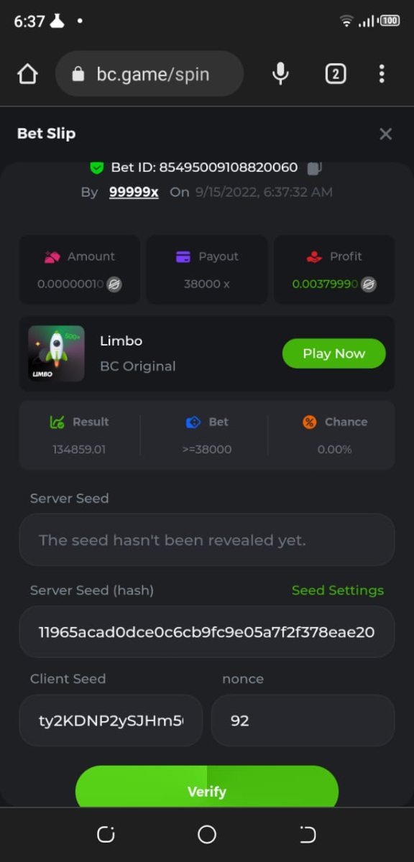Focus the Client Seed input field
The width and height of the screenshot is (414, 862).
(x=111, y=720)
